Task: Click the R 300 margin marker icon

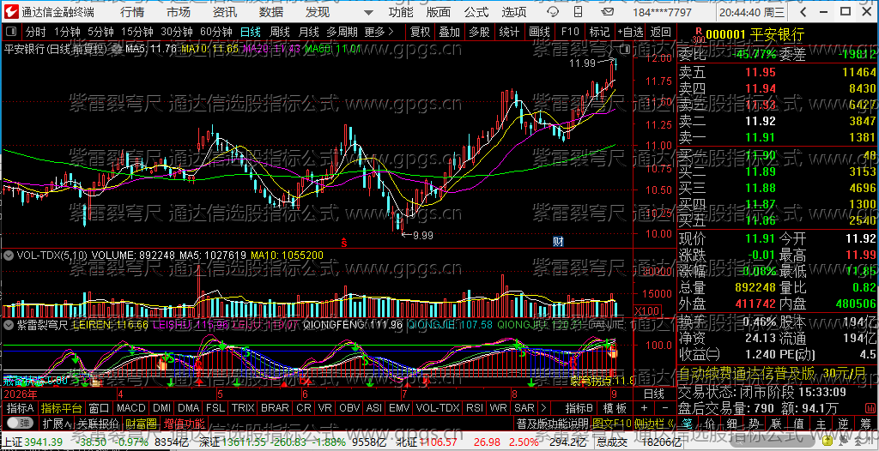Action: click(x=698, y=36)
